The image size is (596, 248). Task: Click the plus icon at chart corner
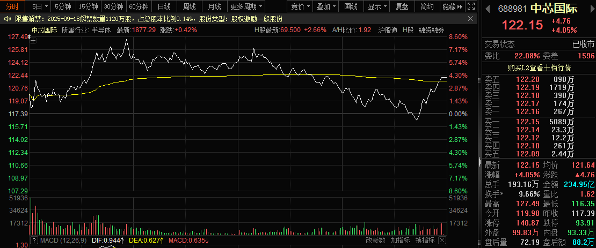click(x=33, y=41)
